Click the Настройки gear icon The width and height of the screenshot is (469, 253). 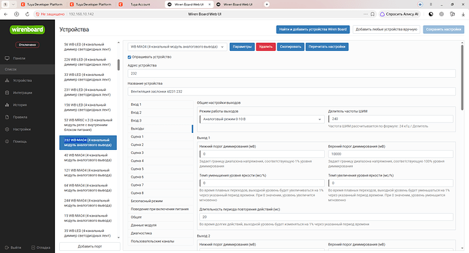tap(7, 130)
